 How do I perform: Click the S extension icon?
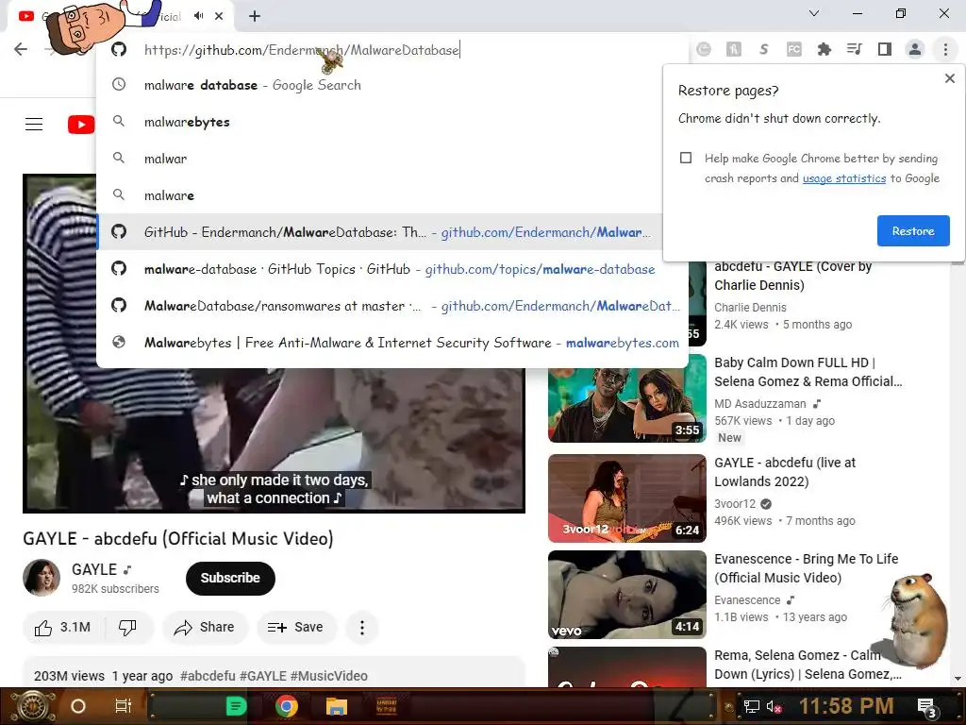point(764,49)
